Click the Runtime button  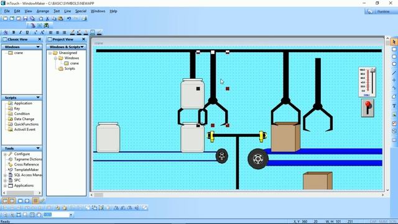pos(381,12)
